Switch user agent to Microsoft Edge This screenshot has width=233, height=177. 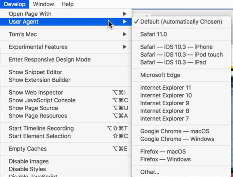point(160,75)
